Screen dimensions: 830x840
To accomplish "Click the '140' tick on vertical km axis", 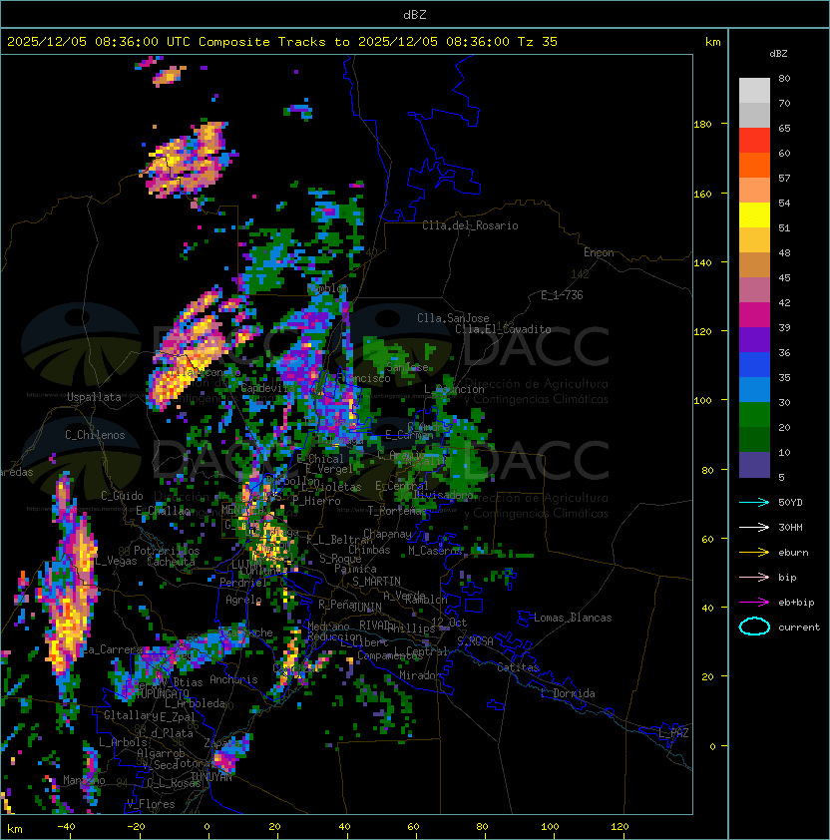I will [x=702, y=262].
